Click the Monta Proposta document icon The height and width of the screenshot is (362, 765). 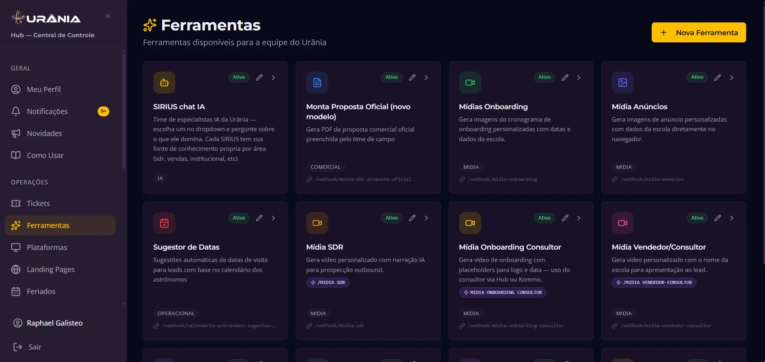coord(317,83)
